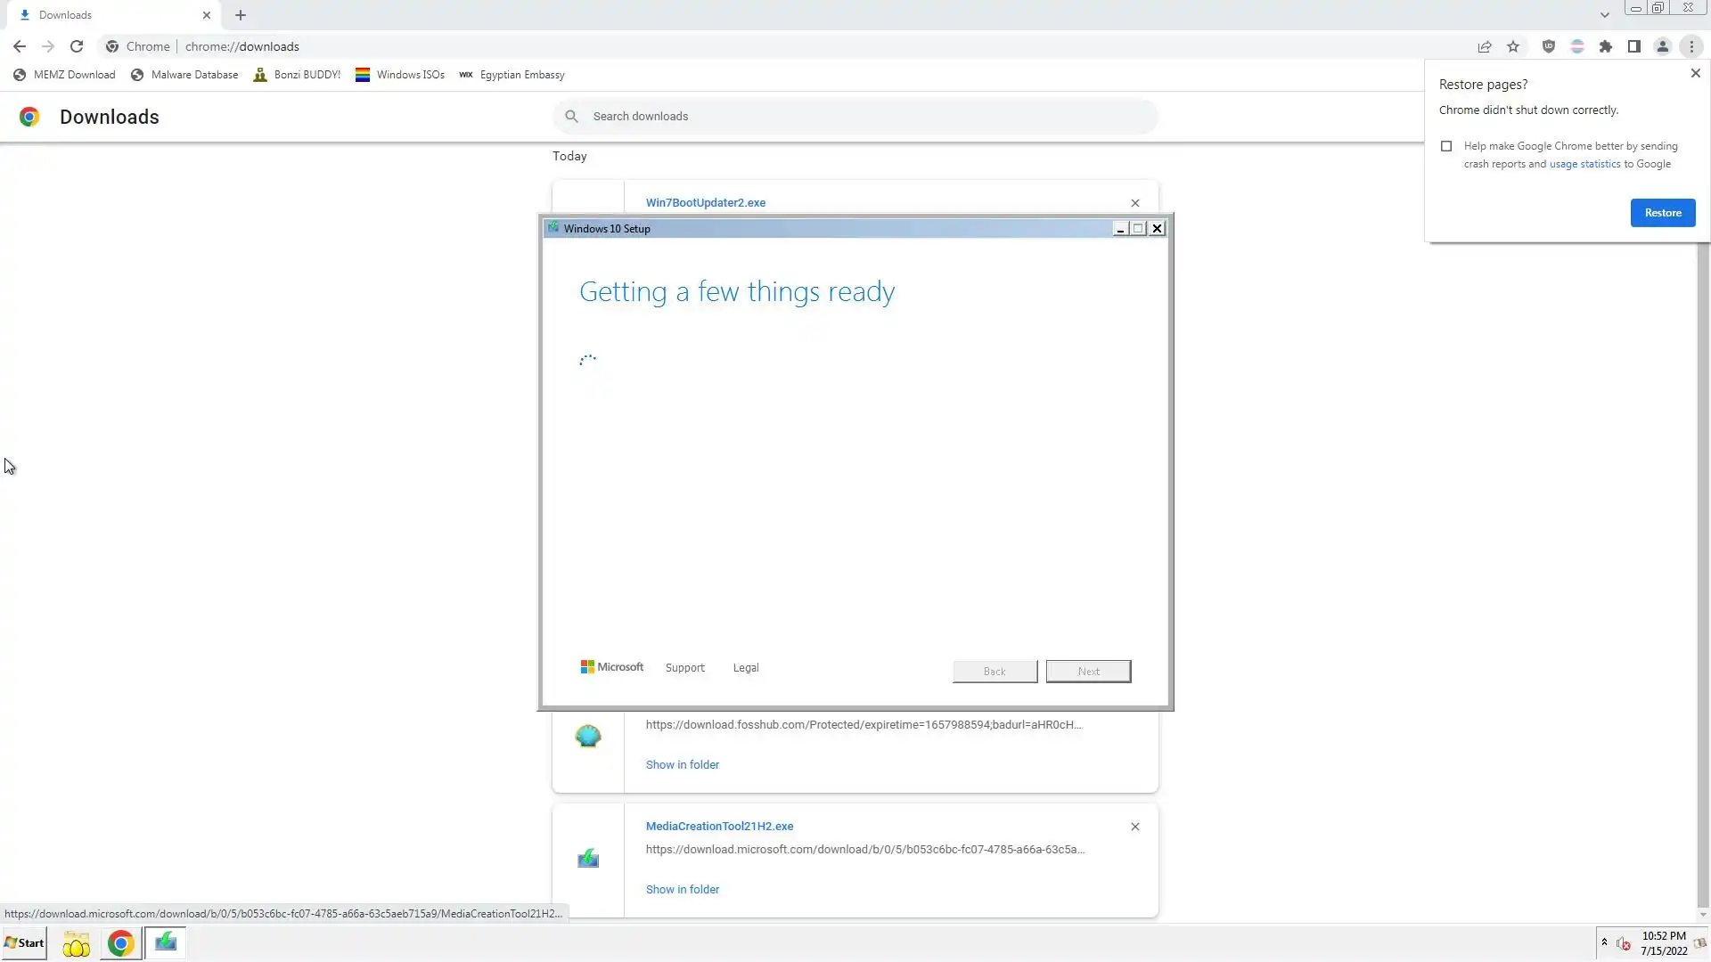
Task: Bookmark this page with star icon
Action: (1513, 46)
